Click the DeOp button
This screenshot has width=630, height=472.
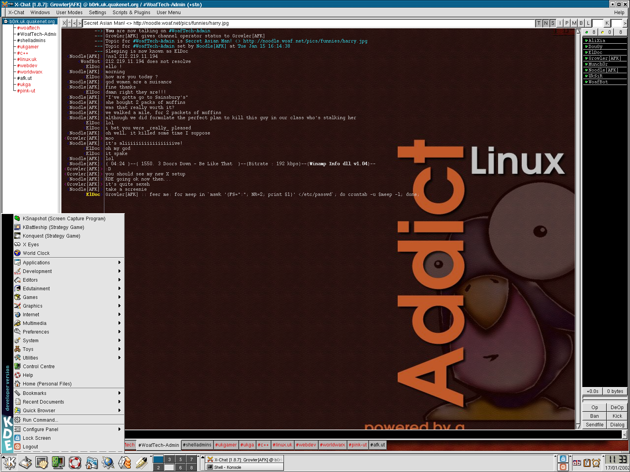point(617,407)
